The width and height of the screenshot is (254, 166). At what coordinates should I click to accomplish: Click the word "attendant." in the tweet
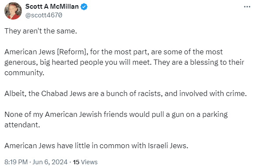(x=22, y=125)
